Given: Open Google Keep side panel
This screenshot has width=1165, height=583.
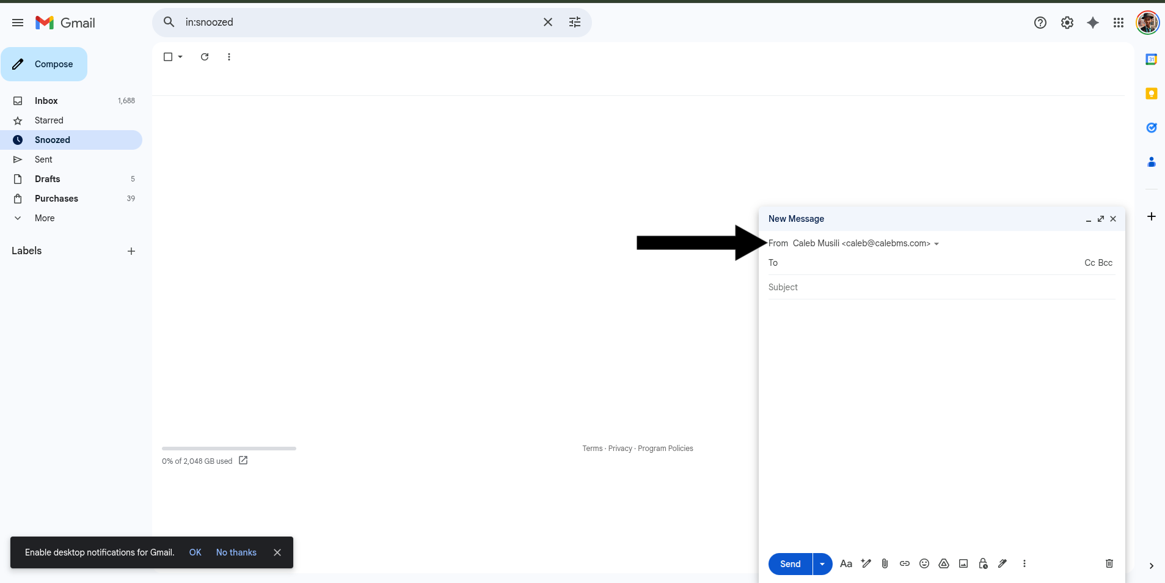Looking at the screenshot, I should 1152,94.
